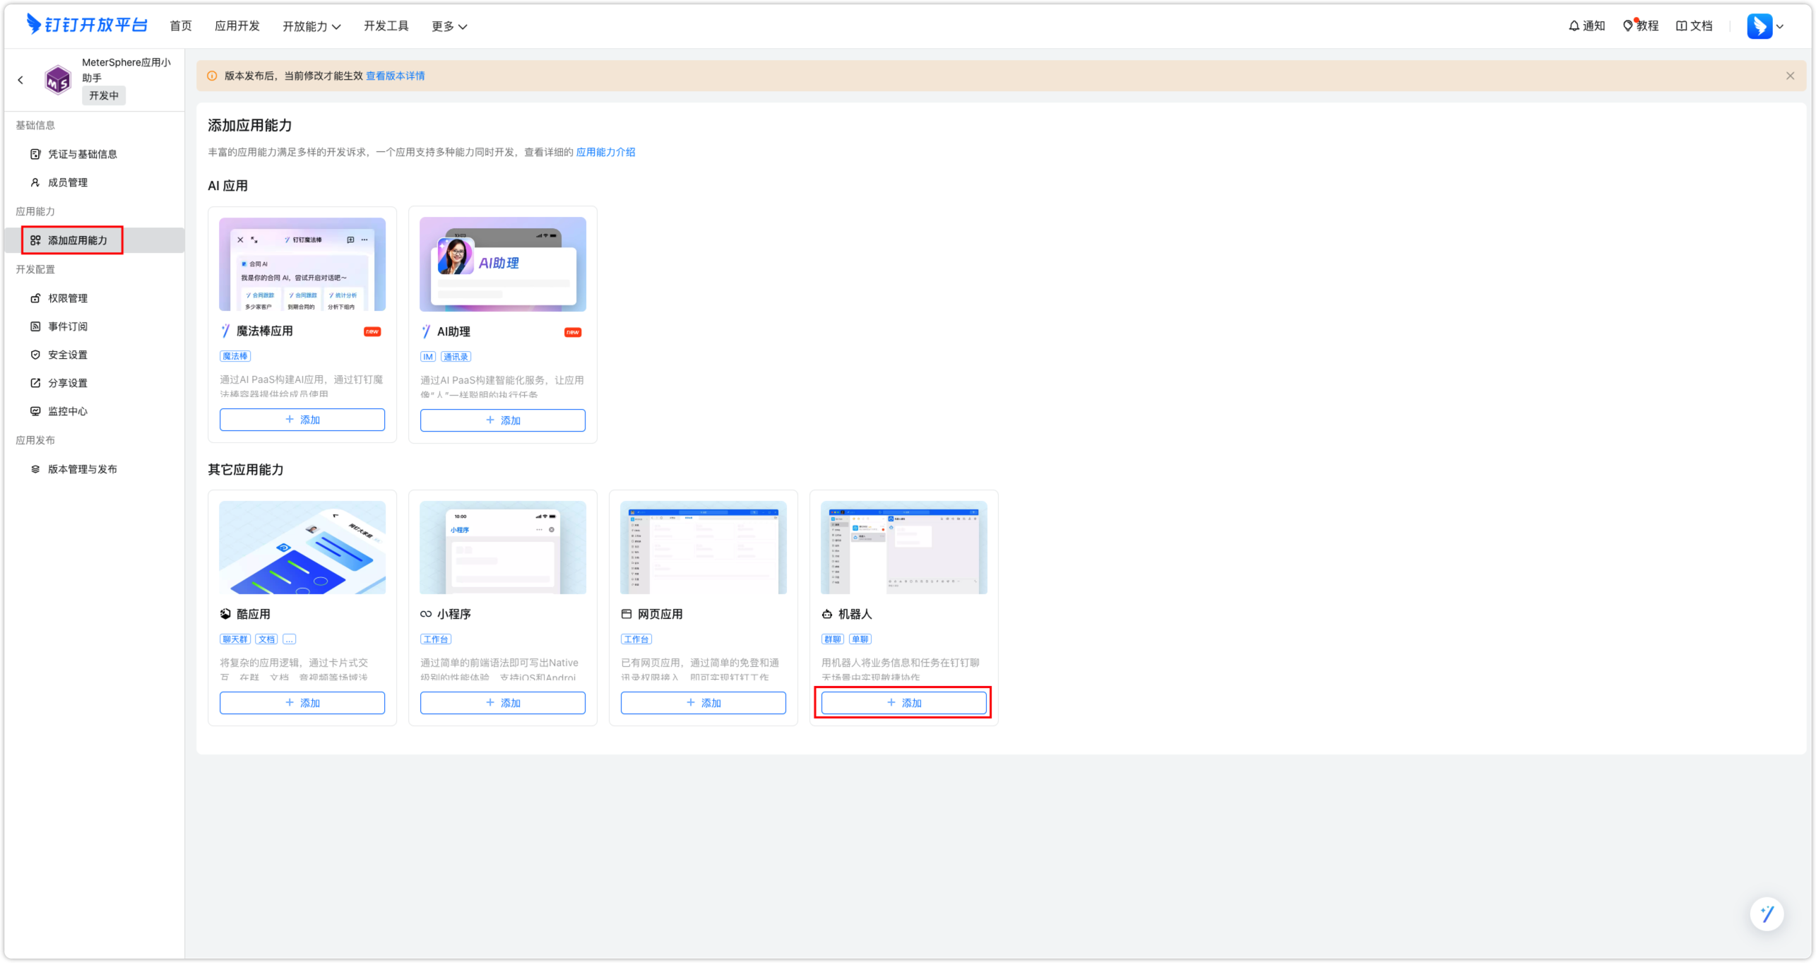Click 添加 button under 机器人 card
The width and height of the screenshot is (1816, 963).
903,703
